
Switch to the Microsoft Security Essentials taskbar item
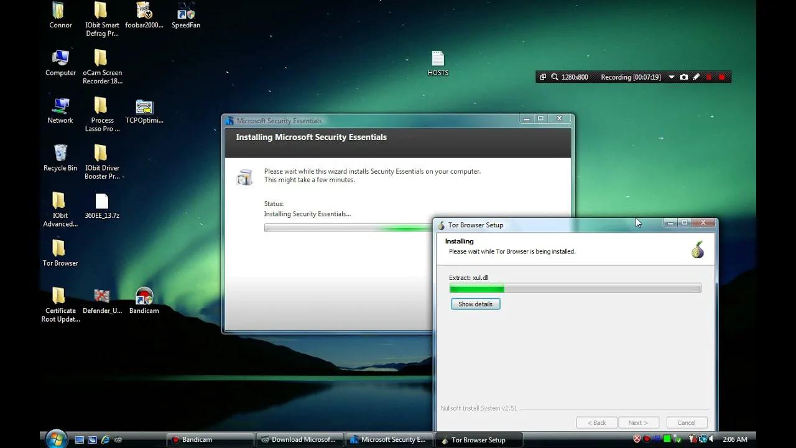(389, 440)
